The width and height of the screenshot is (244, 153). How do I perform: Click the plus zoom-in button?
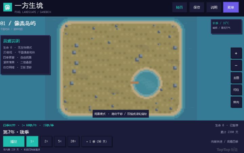point(236,53)
